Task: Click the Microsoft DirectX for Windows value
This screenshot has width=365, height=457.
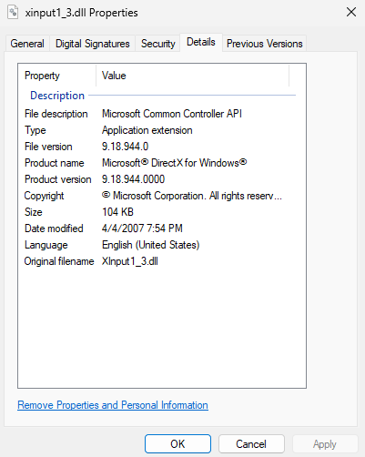Action: click(x=175, y=163)
